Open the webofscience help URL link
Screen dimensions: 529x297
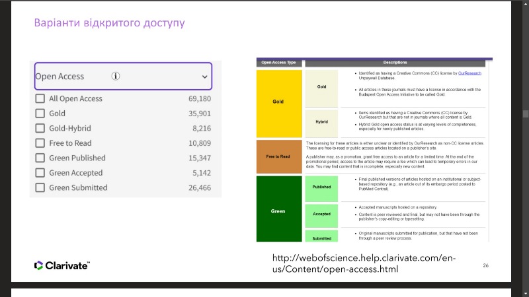(x=364, y=263)
